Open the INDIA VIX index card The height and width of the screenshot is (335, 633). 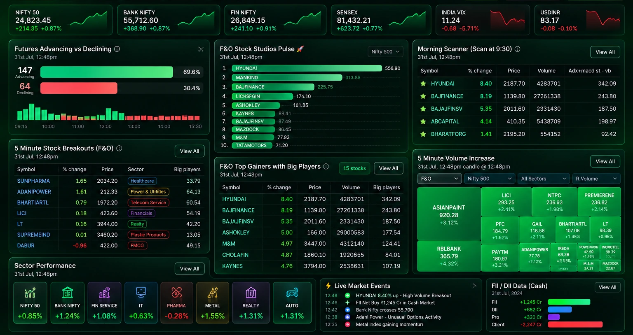(483, 20)
